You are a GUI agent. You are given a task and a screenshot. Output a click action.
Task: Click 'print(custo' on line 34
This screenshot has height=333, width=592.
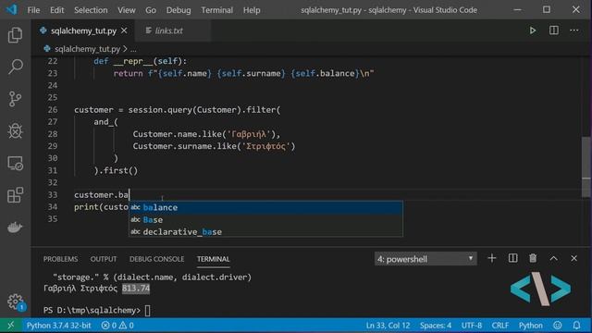click(101, 207)
